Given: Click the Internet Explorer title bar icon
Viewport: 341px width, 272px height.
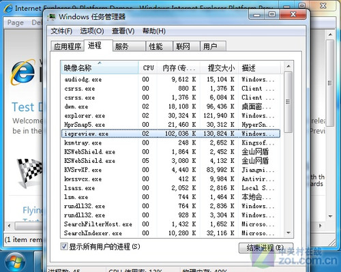Looking at the screenshot, I should (8, 9).
